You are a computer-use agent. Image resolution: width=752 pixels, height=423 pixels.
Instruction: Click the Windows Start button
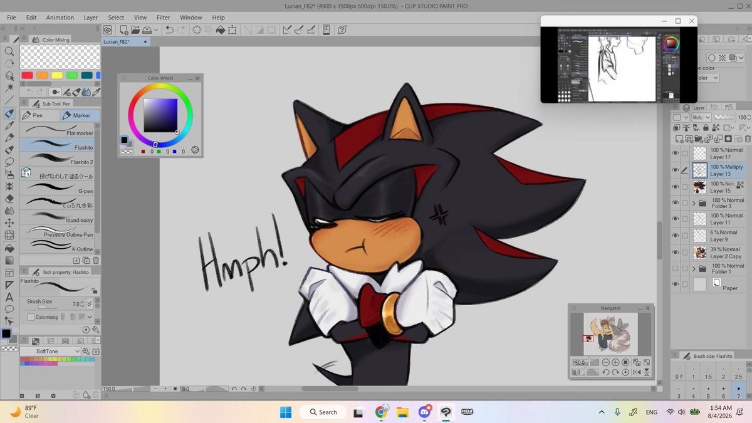pos(286,412)
